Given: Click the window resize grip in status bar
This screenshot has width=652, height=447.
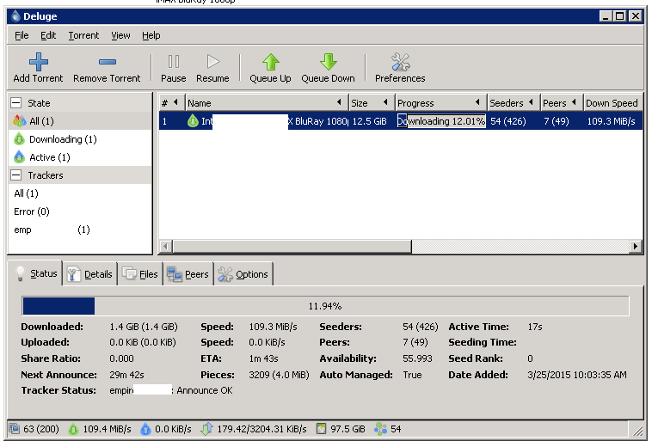Looking at the screenshot, I should [637, 431].
